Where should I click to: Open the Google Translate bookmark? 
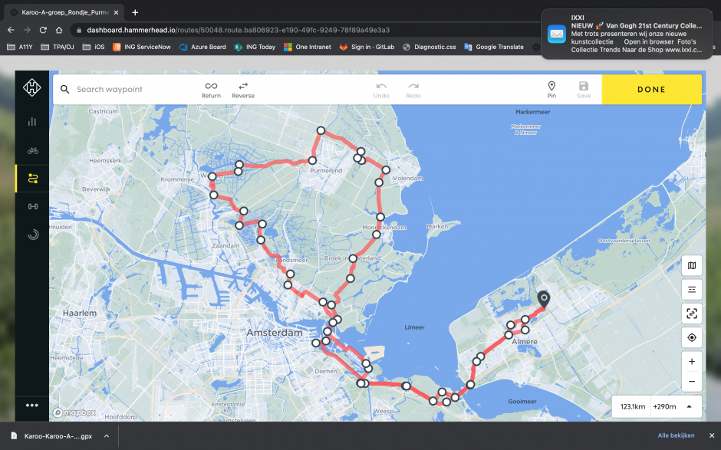click(x=494, y=47)
